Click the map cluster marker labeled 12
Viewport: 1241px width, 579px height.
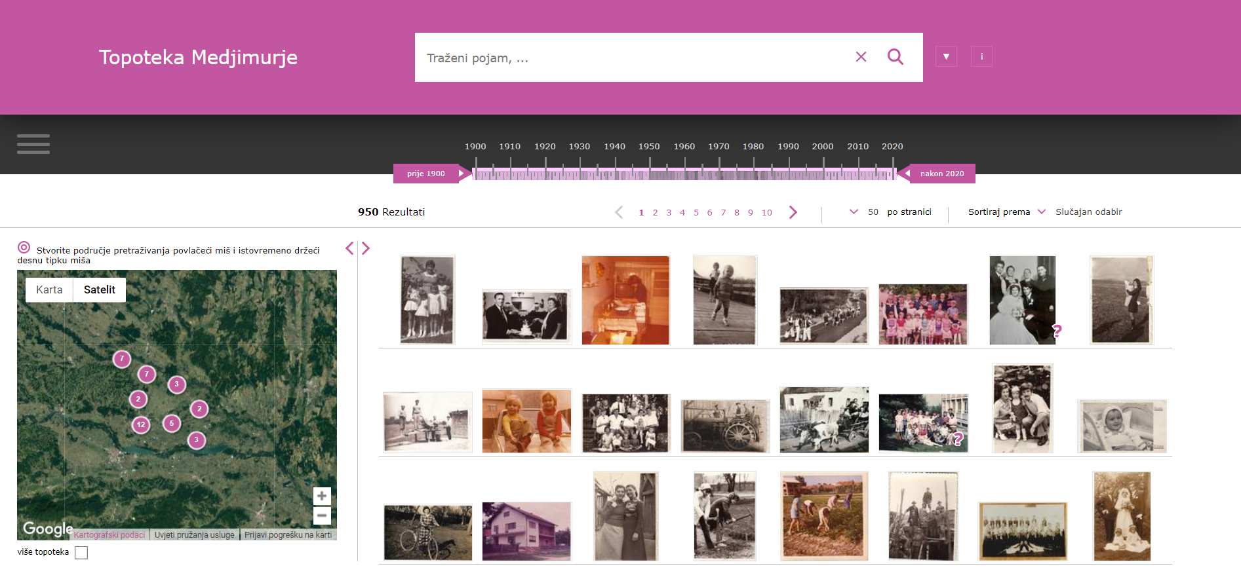(x=141, y=424)
